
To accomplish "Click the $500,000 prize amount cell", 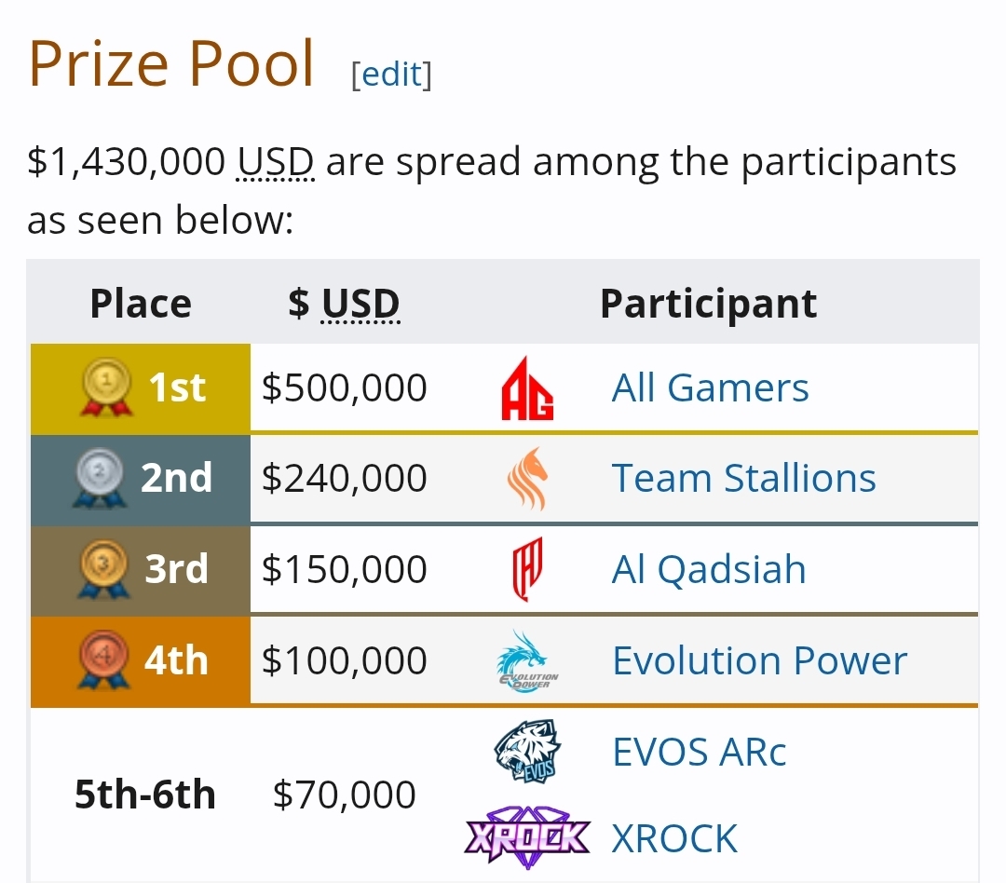I will click(345, 388).
